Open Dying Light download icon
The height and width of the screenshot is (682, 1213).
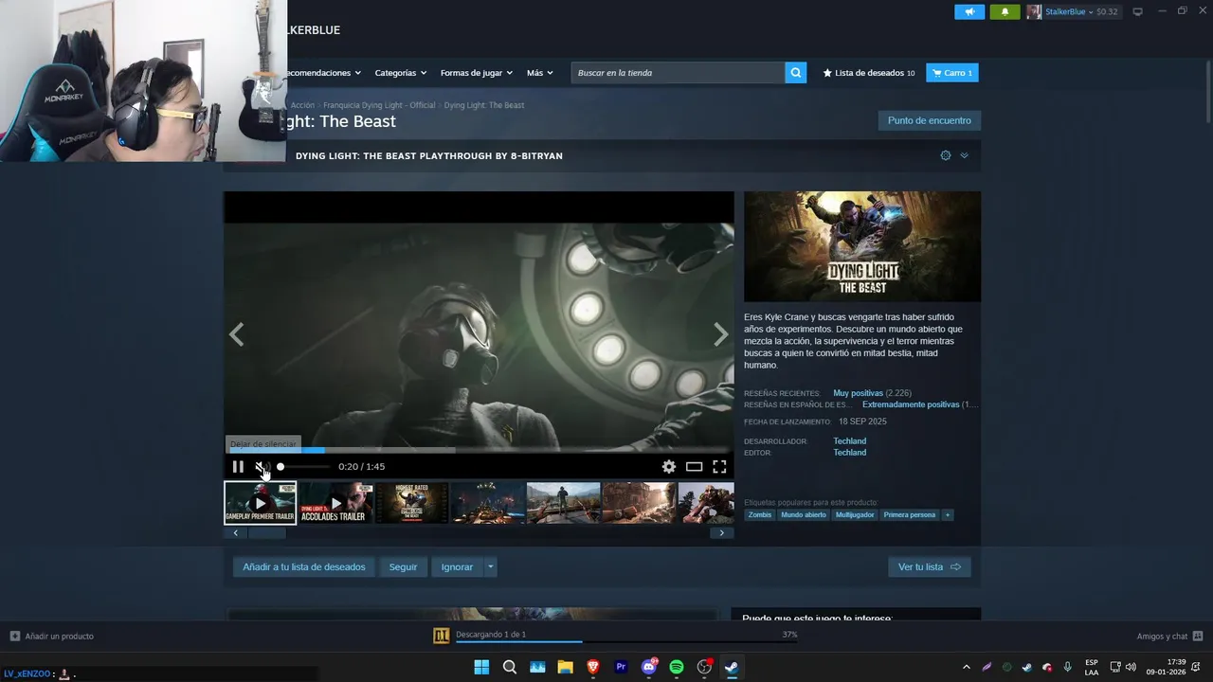pos(441,636)
